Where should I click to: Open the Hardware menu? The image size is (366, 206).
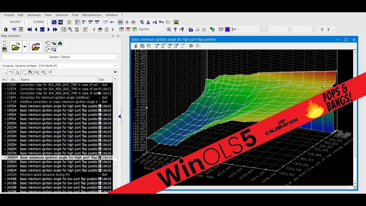coord(34,15)
